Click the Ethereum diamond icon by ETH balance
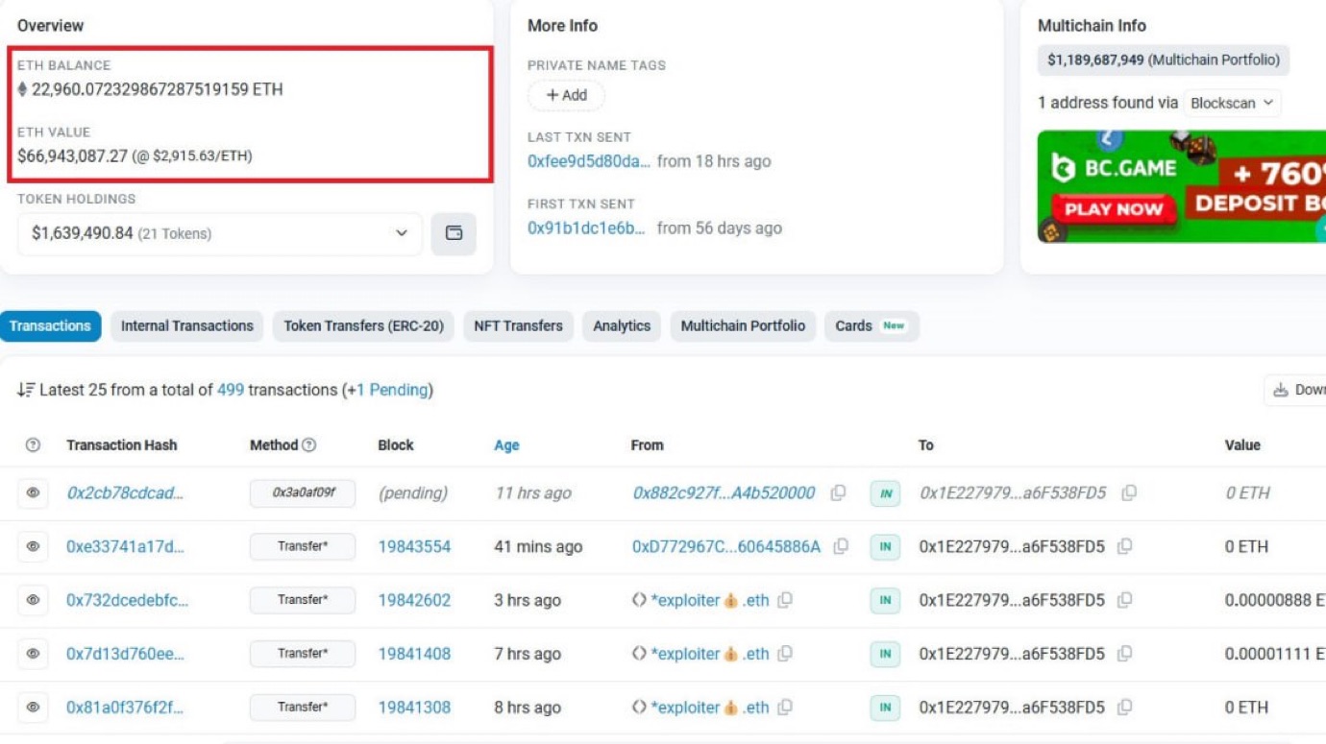 pyautogui.click(x=22, y=89)
